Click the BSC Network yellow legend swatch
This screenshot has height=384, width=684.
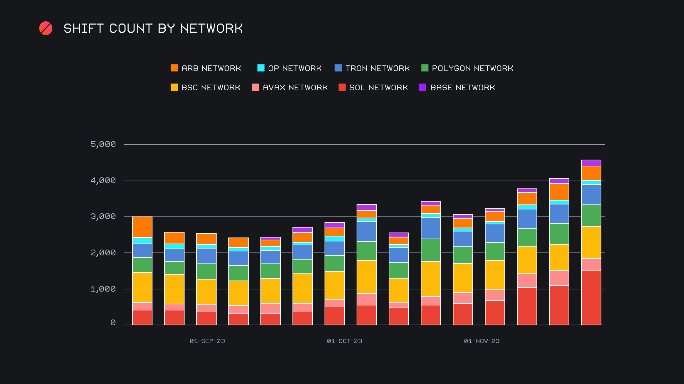pyautogui.click(x=174, y=87)
